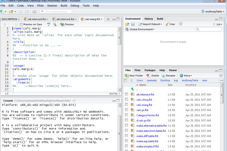Check the box for calc.pr.Rd

126,110
